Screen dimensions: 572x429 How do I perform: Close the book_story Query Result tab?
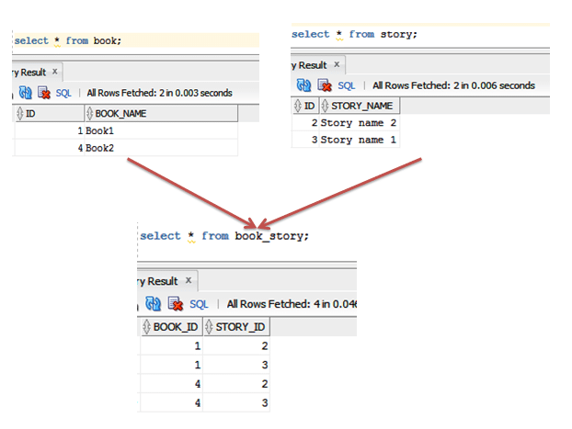tap(189, 281)
